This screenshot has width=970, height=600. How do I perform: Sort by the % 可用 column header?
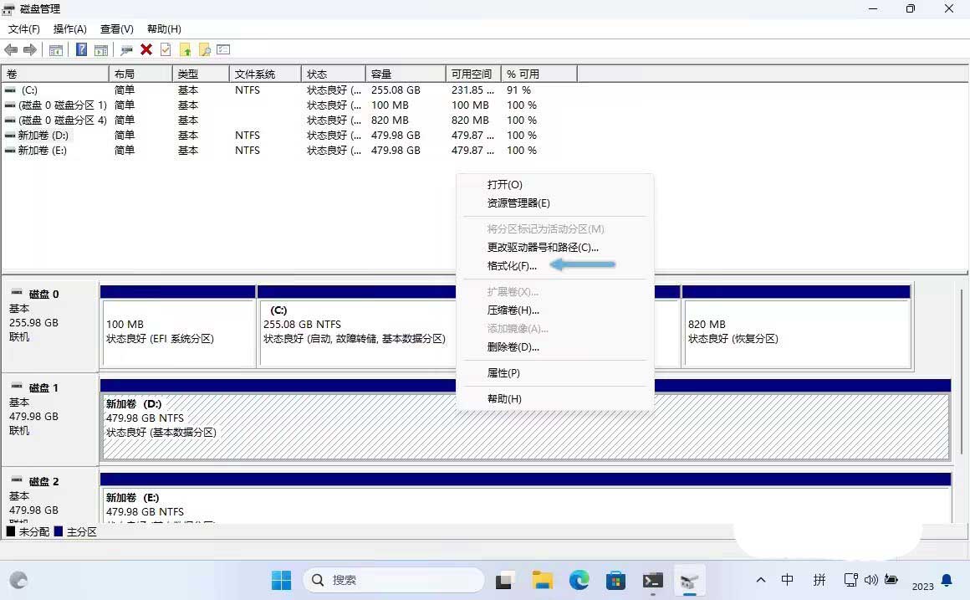[539, 74]
